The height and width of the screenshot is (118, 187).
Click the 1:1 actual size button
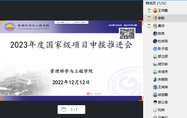point(74,110)
